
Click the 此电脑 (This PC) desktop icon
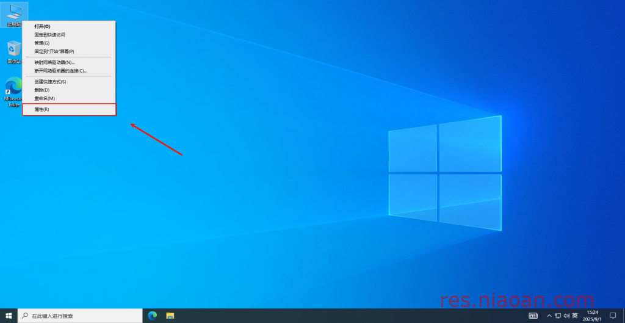[13, 13]
